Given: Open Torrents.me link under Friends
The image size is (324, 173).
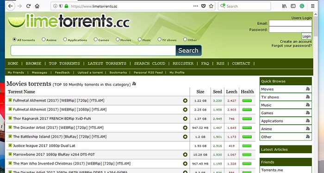Looking at the screenshot, I should coord(272,170).
